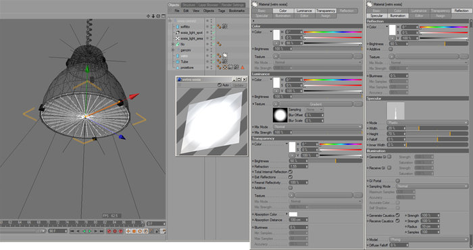Click the Phong tag on the flo row
The height and width of the screenshot is (250, 473).
pyautogui.click(x=219, y=44)
